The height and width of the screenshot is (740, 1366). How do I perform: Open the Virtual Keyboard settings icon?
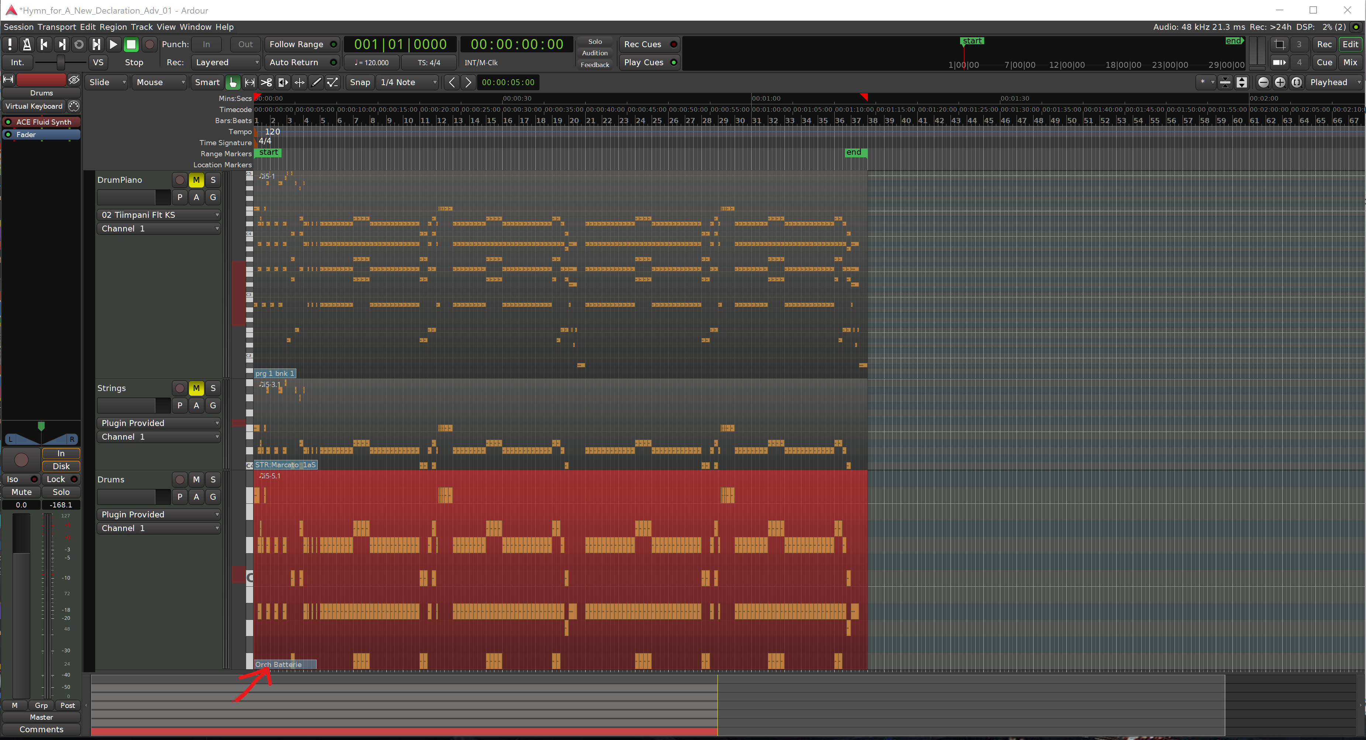[74, 106]
